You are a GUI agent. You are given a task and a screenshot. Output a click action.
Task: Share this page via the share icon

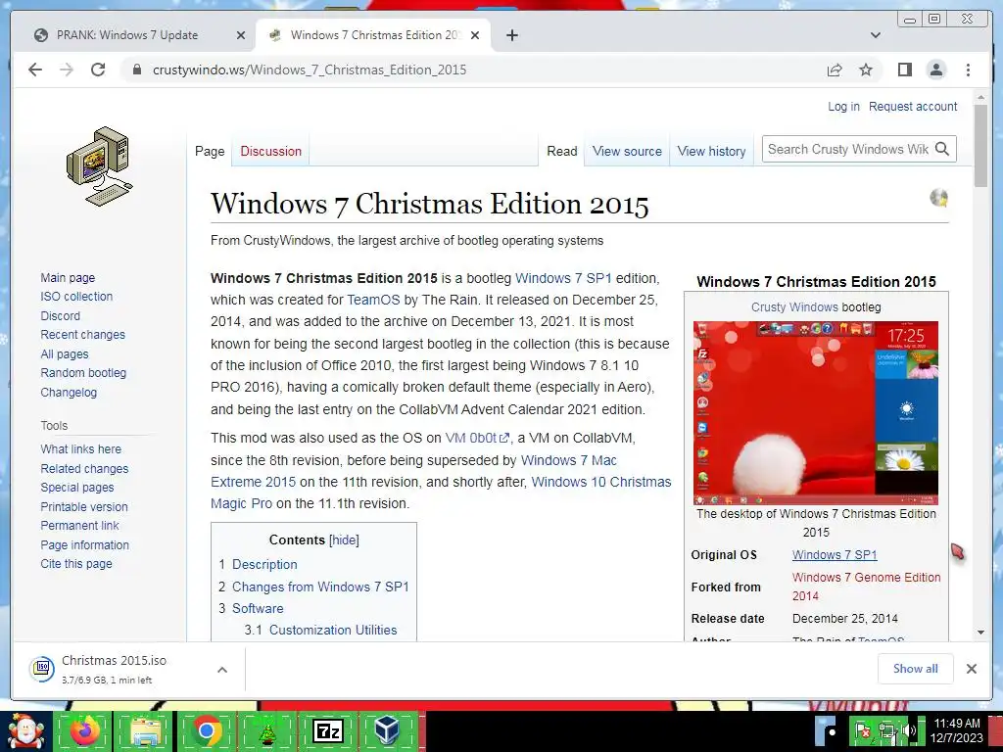(835, 70)
